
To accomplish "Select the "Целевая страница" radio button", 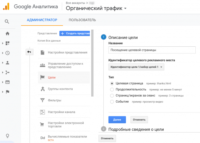I will pos(112,83).
